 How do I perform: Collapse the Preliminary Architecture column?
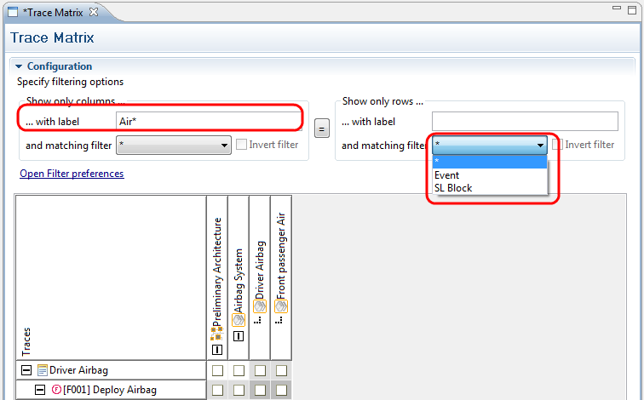point(217,350)
